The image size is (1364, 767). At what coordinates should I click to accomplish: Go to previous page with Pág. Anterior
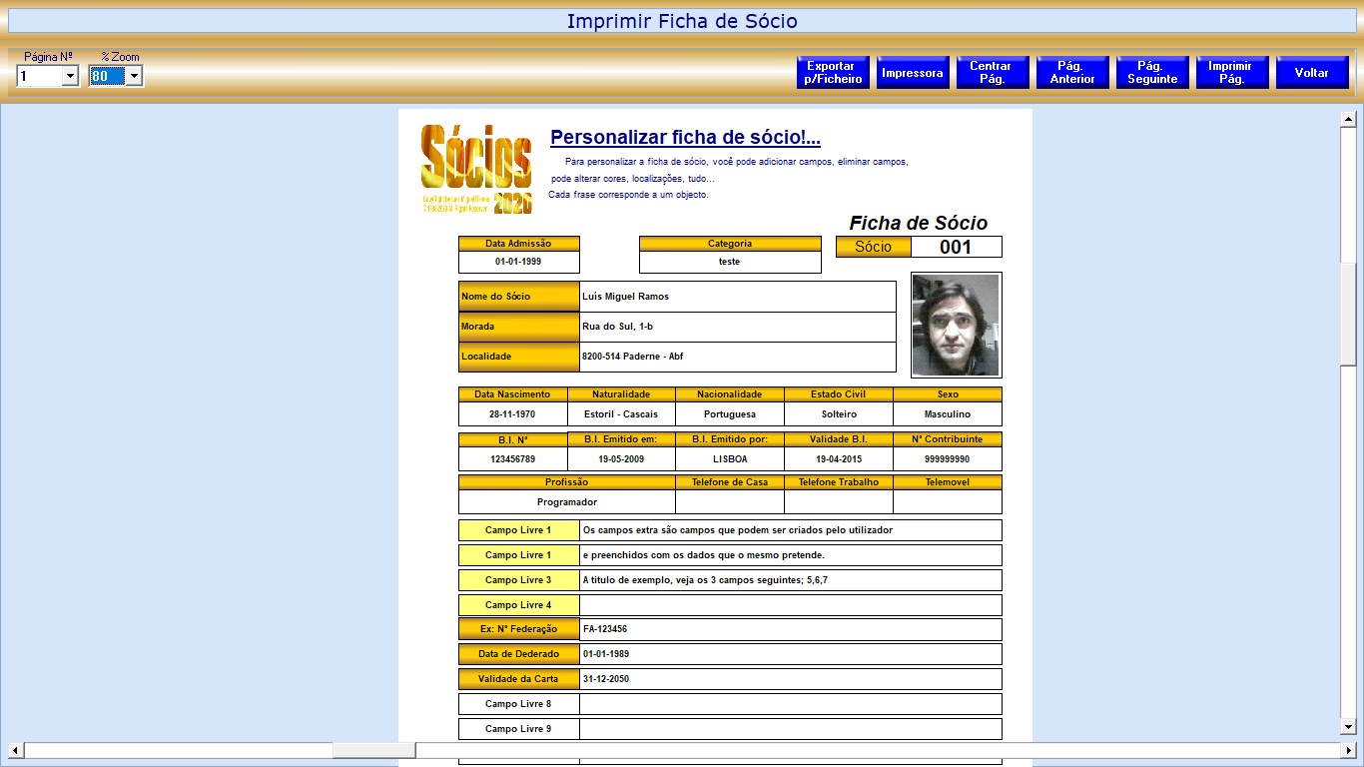pyautogui.click(x=1072, y=73)
